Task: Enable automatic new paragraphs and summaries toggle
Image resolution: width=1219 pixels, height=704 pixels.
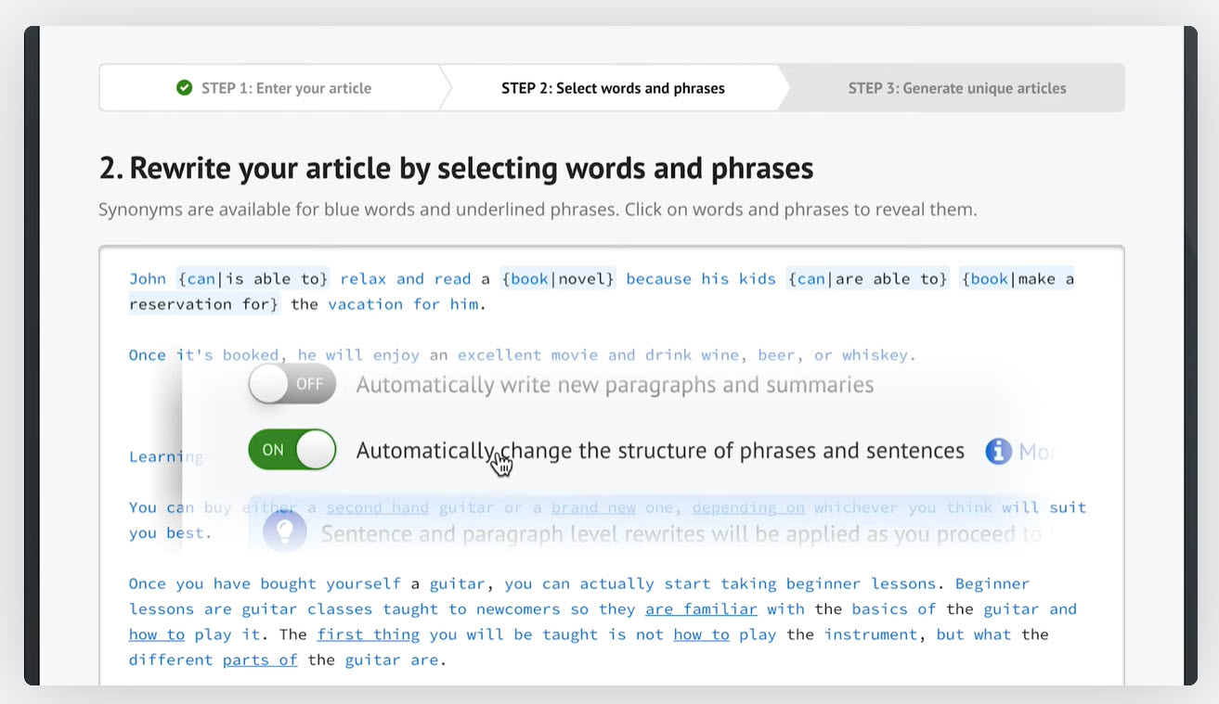Action: click(292, 384)
